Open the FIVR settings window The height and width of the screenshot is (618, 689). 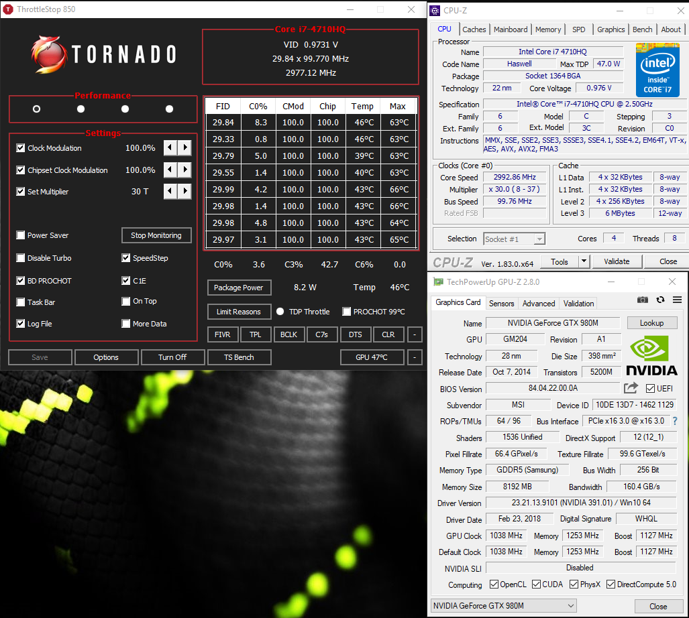pyautogui.click(x=222, y=334)
